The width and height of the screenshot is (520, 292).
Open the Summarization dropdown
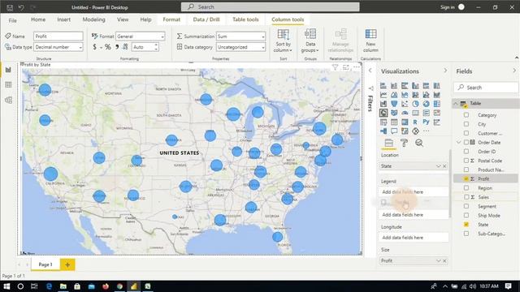tap(240, 36)
